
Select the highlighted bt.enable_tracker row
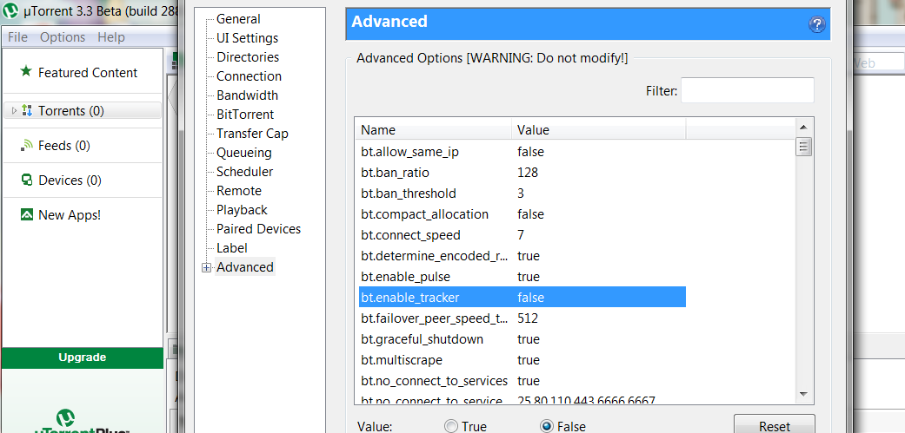[522, 297]
